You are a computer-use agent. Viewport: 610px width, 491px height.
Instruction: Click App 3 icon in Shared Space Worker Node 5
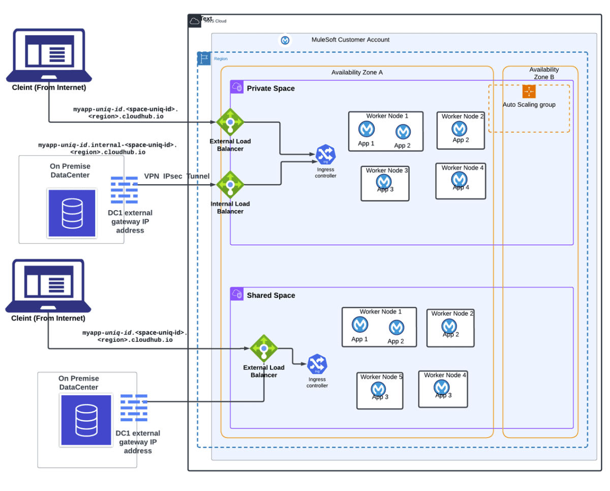pos(378,389)
